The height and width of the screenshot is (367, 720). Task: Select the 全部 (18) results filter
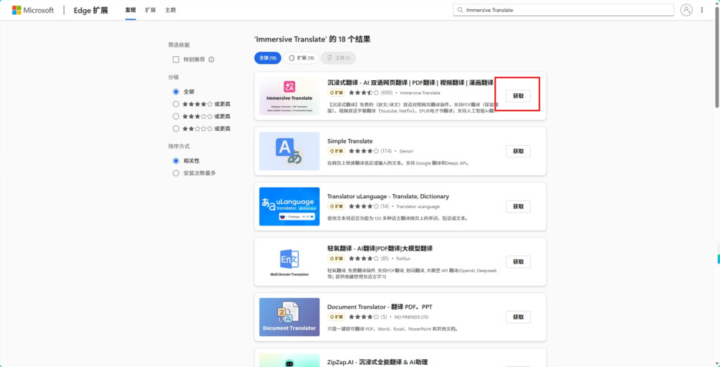click(267, 58)
